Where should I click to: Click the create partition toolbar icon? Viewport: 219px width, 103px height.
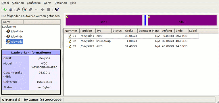click(x=24, y=9)
